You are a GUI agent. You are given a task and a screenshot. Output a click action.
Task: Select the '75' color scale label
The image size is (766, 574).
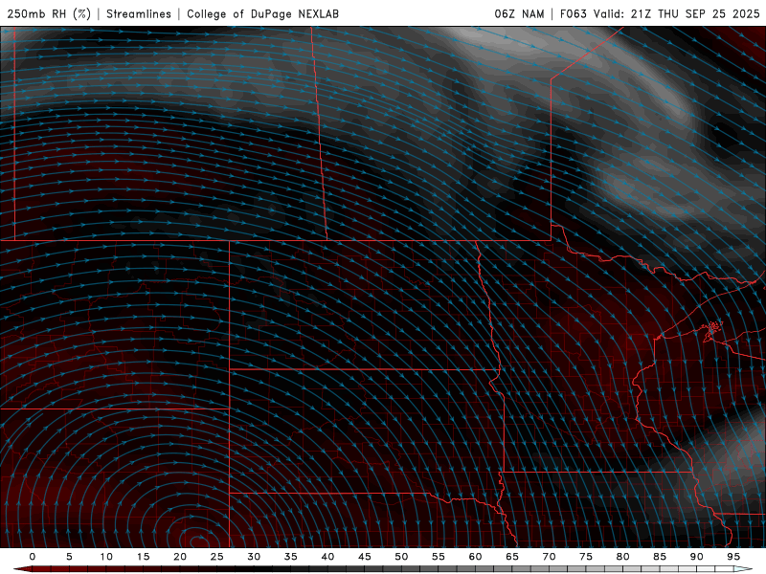[x=586, y=557]
